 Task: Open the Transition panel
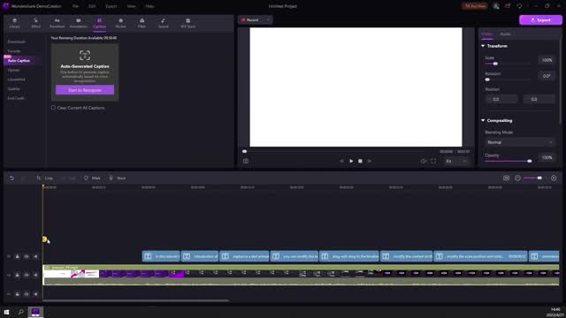click(57, 23)
